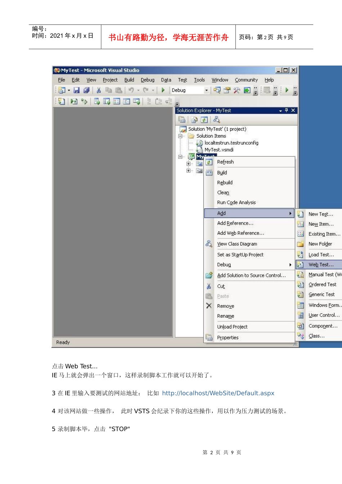Choose Run Code Analysis in the context menu
This screenshot has width=342, height=484.
236,202
